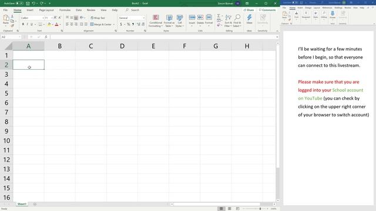Click the Save icon in Excel title bar

(28, 4)
